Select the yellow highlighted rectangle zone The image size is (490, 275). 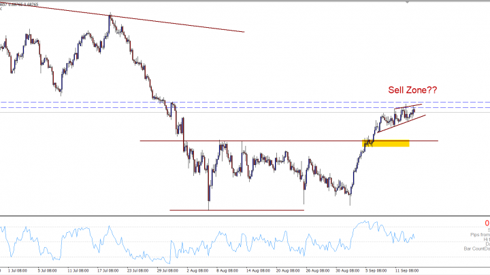click(x=389, y=143)
